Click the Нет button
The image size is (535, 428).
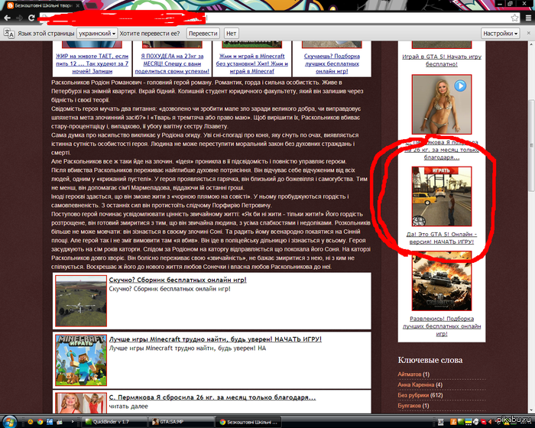click(x=231, y=34)
